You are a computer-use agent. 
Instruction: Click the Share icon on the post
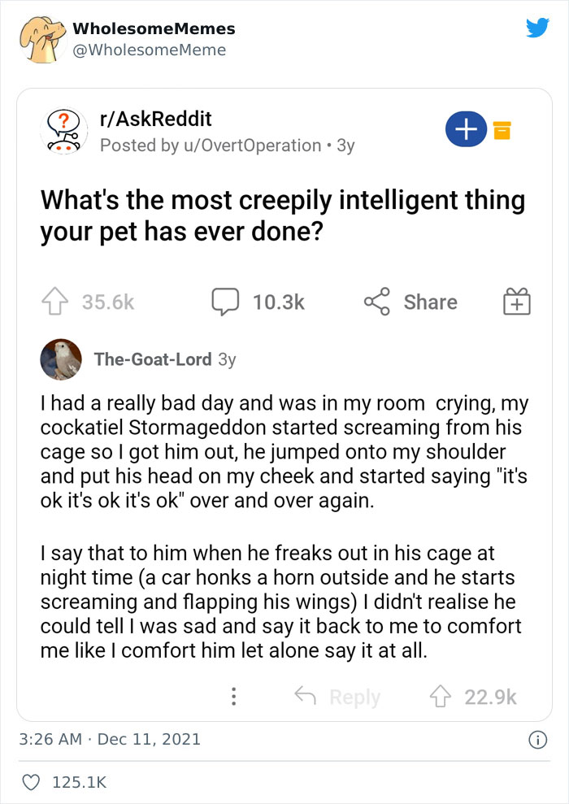(376, 302)
